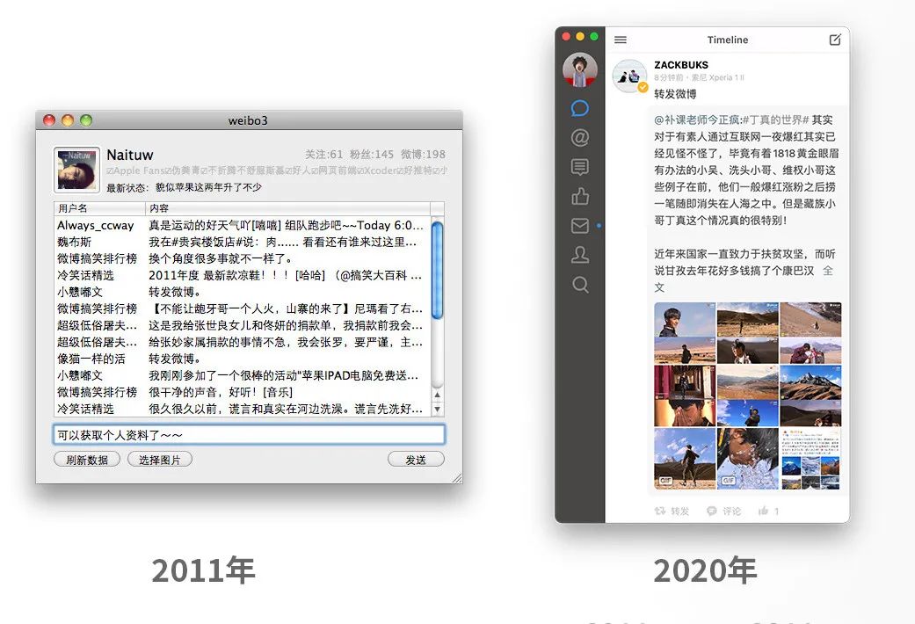
Task: Click the down arrow on list scrollbar
Action: 437,410
